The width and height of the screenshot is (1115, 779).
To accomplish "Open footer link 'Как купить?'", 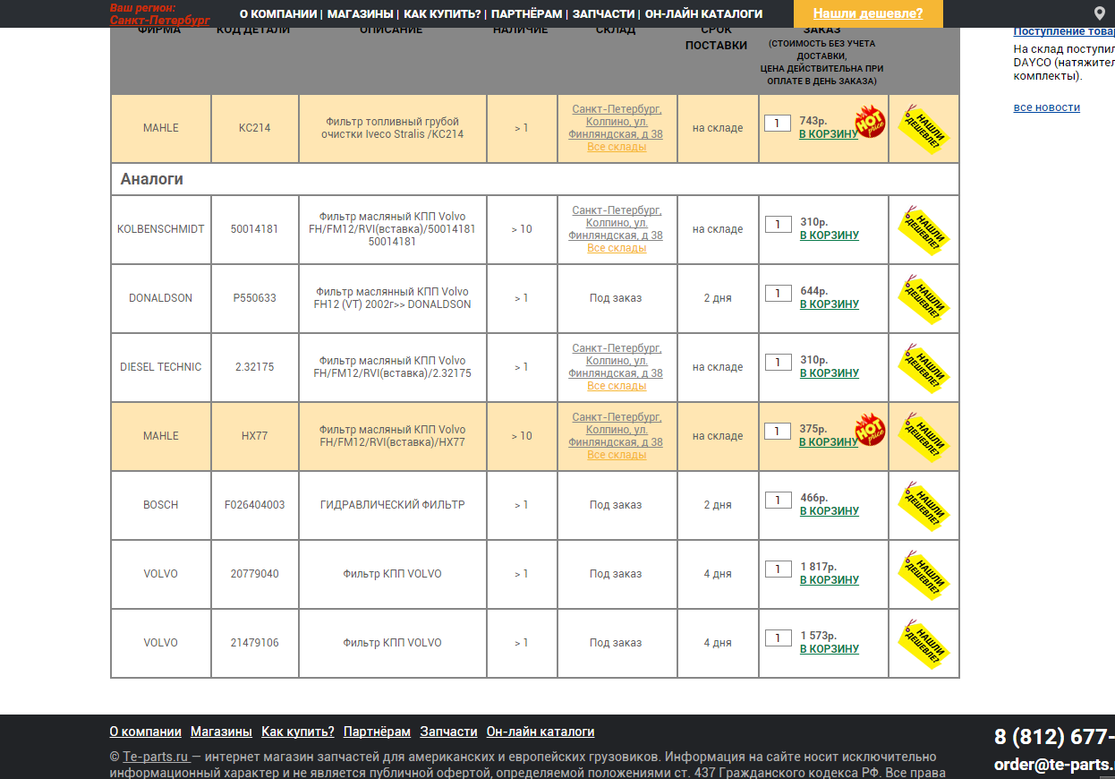I will pos(298,732).
